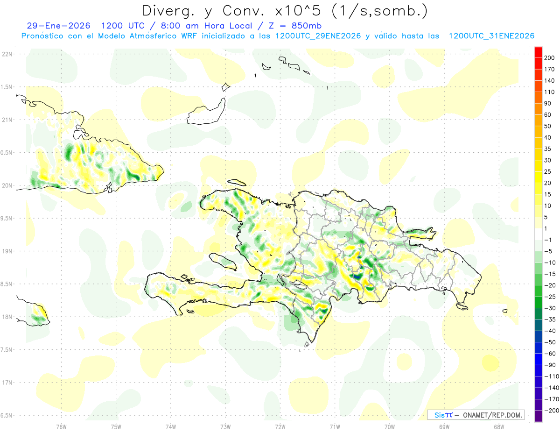Click the '72W' longitude axis label
Viewport: 560px width, 433px height.
pos(280,426)
